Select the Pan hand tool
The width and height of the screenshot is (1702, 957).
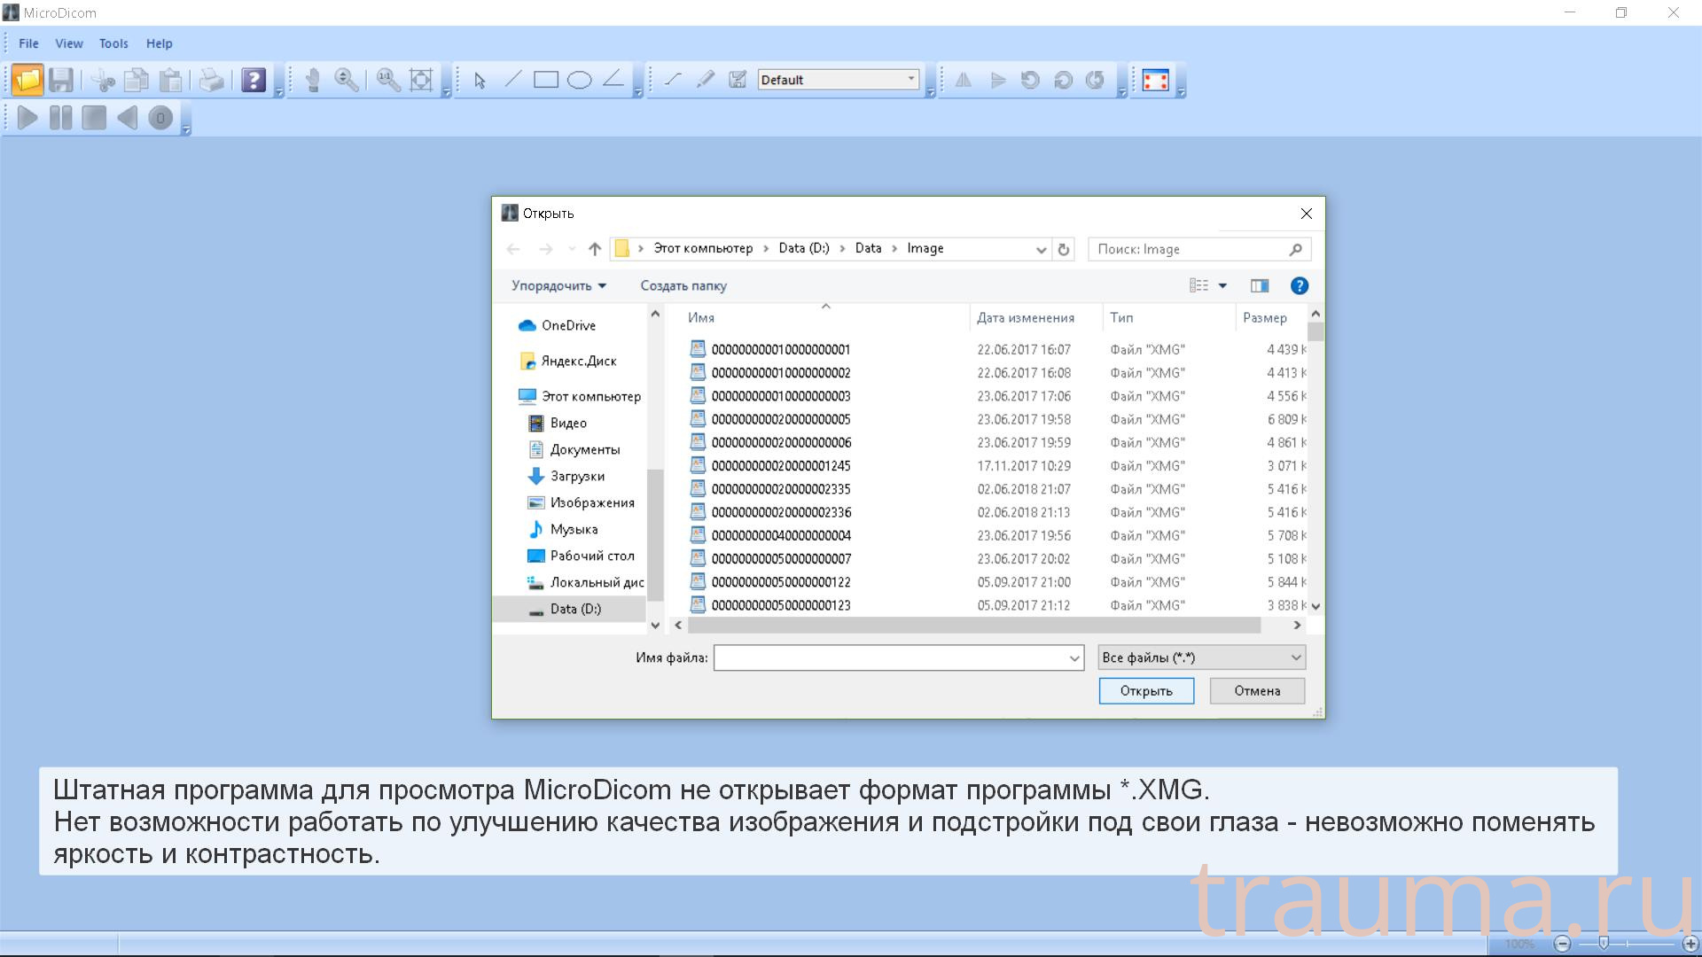pos(312,80)
